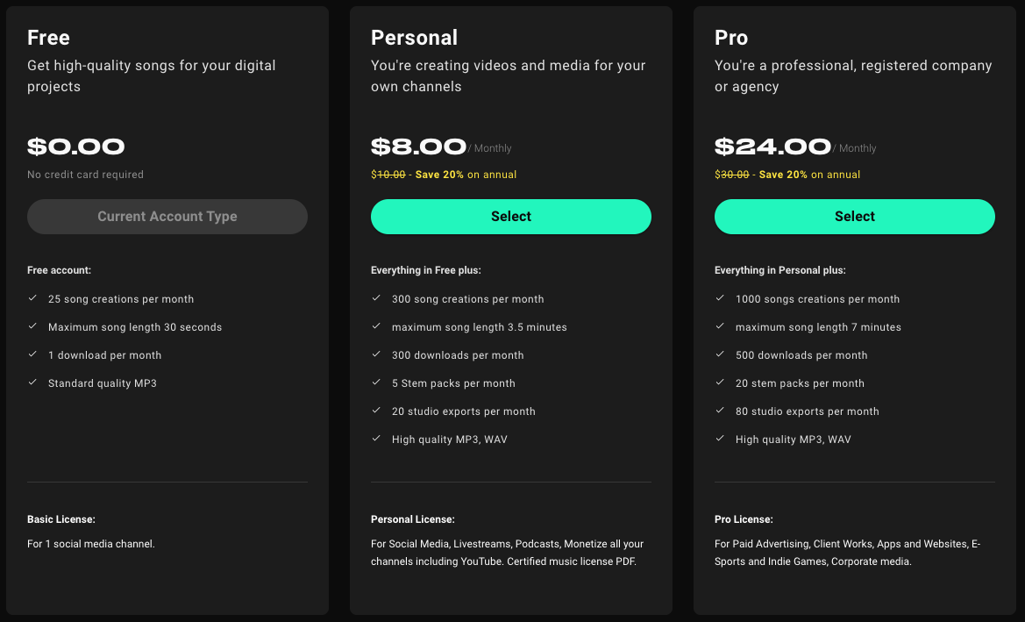
Task: Click Pro plan's Save 20% on annual text
Action: click(x=809, y=175)
